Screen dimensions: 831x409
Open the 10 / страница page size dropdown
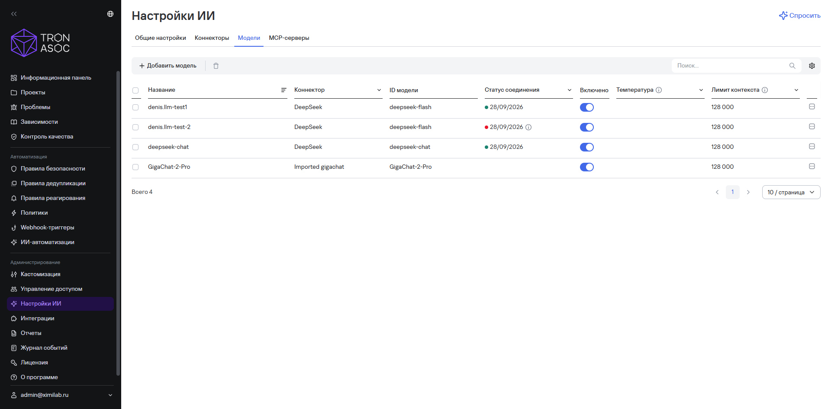[791, 192]
